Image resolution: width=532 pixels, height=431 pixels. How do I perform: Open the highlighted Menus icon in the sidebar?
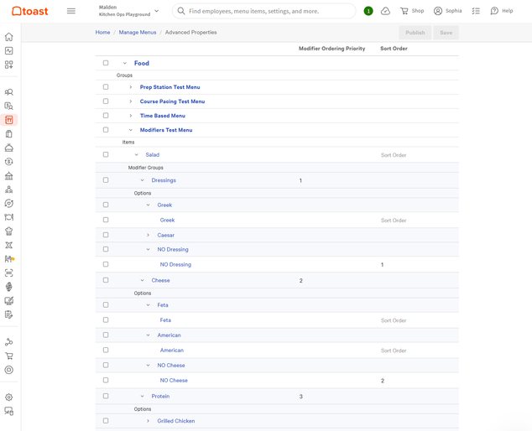[x=9, y=120]
